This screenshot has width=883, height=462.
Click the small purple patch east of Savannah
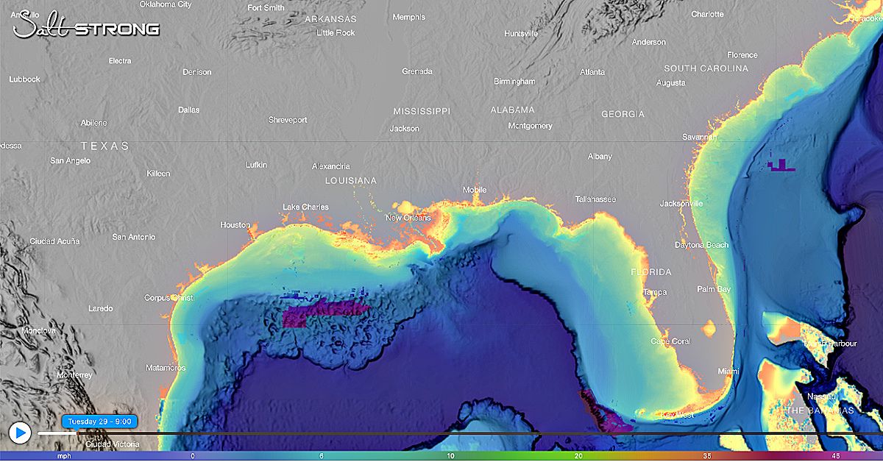(780, 165)
